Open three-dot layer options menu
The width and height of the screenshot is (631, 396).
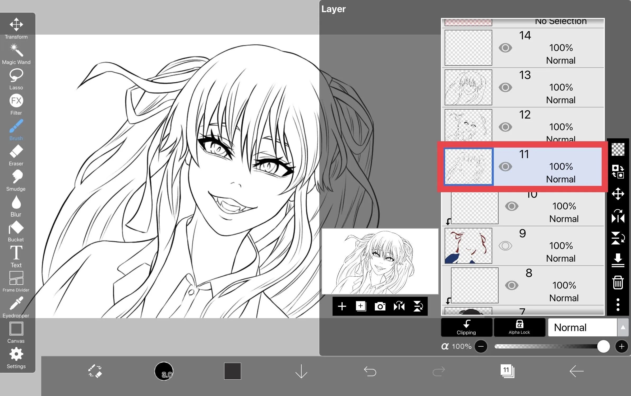pos(618,304)
